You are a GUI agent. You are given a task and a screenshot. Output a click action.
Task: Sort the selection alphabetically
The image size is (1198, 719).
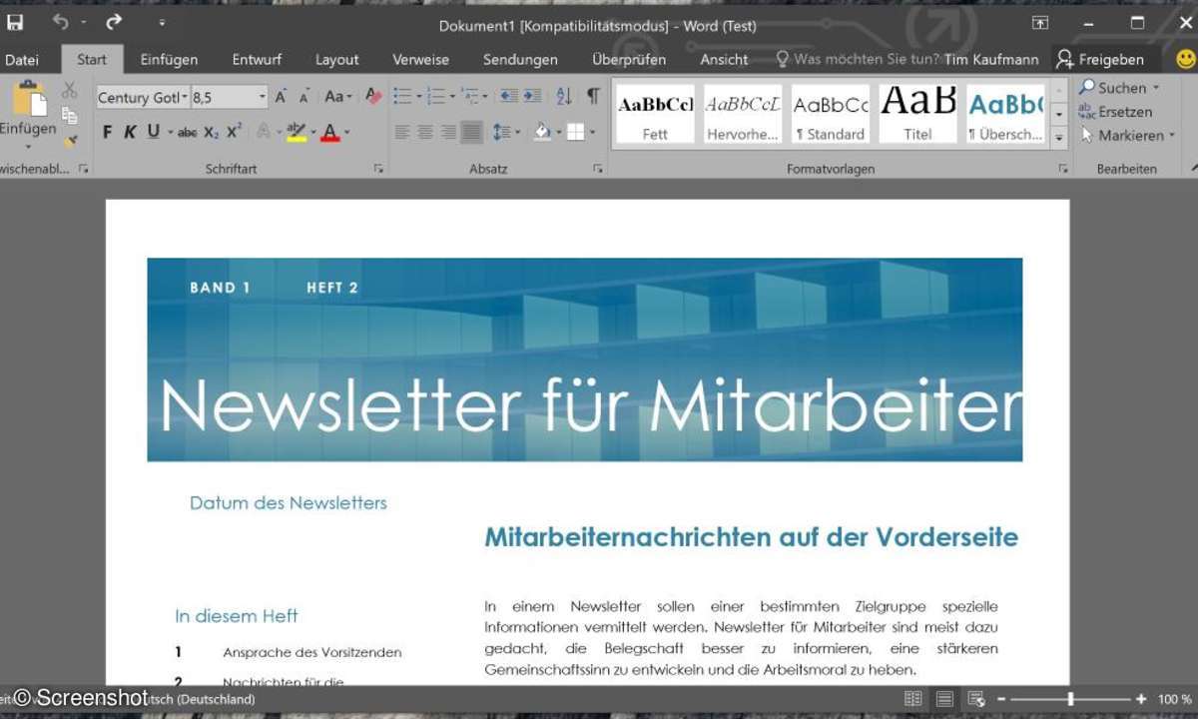coord(563,97)
